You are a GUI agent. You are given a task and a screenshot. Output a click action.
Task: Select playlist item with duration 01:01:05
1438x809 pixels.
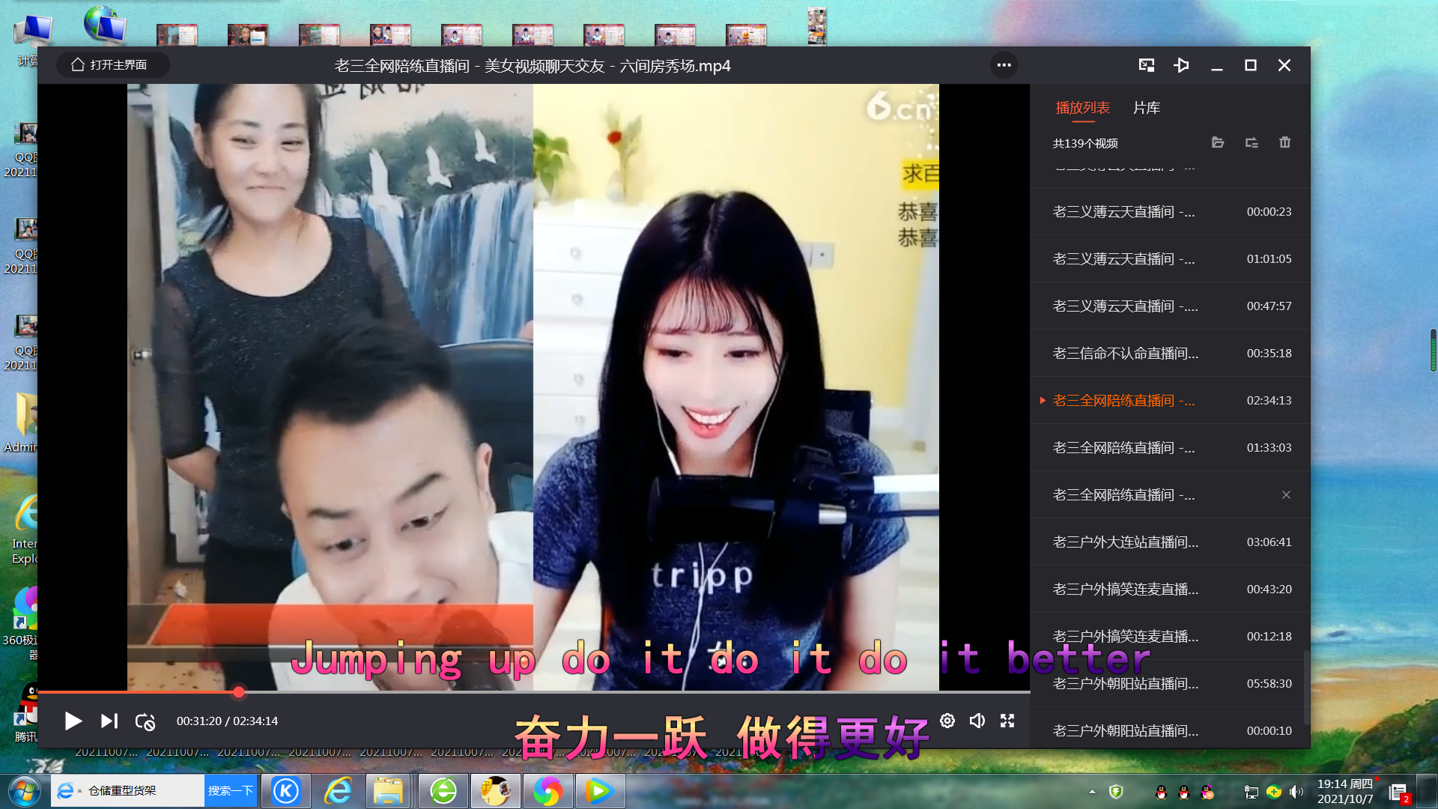tap(1170, 259)
